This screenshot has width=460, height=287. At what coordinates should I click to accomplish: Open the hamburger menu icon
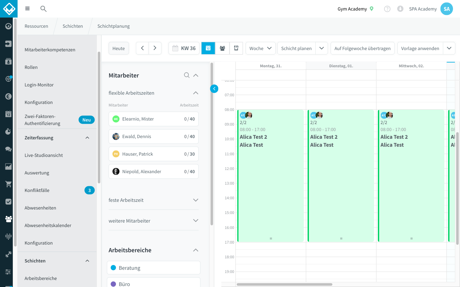[x=27, y=9]
